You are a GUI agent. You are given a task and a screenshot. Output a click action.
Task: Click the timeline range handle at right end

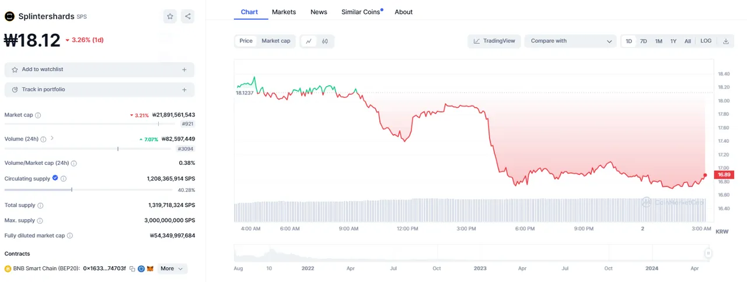pyautogui.click(x=708, y=253)
